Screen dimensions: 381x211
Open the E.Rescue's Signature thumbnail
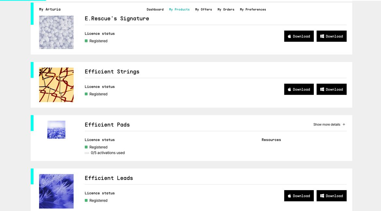point(56,32)
